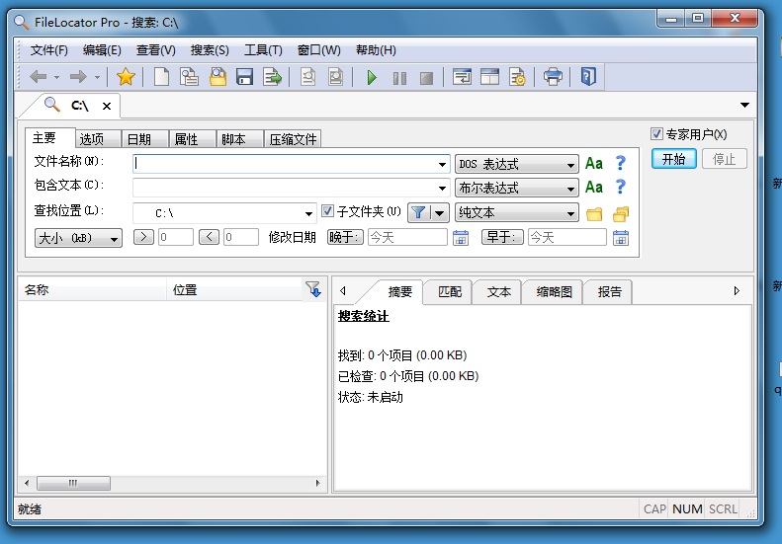Switch to the 匹配 results tab
This screenshot has width=782, height=544.
click(x=450, y=292)
